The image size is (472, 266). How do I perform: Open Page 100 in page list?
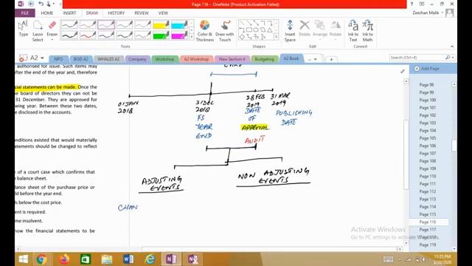pos(428,100)
